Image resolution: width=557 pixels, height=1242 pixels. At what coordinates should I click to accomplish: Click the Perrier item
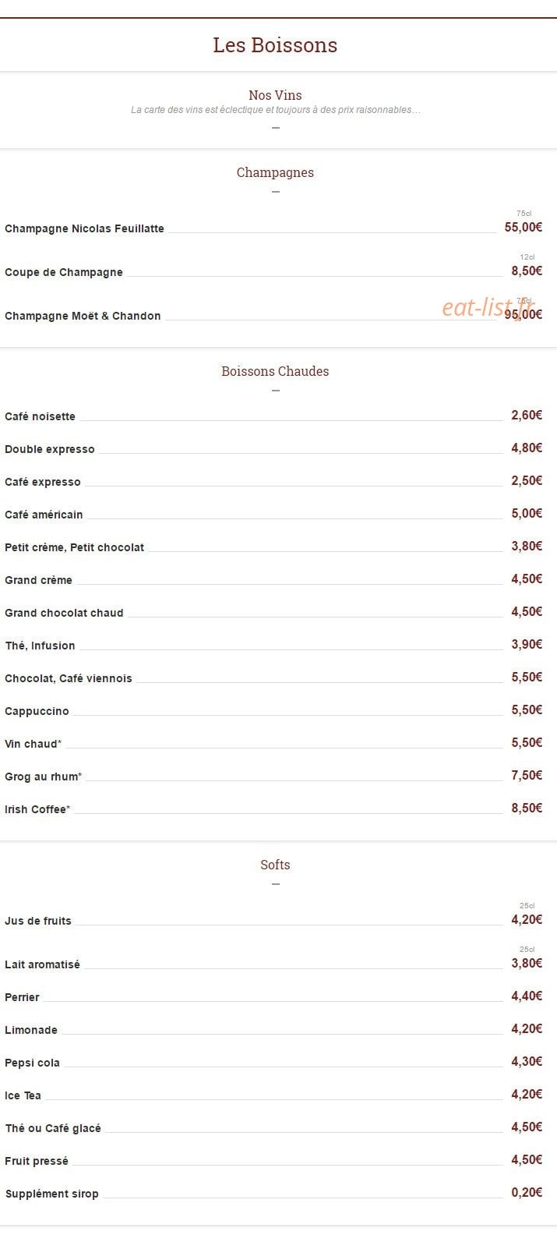pos(22,997)
